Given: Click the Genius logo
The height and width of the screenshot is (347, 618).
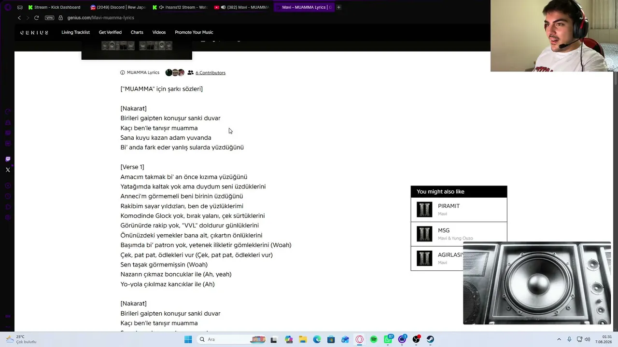Looking at the screenshot, I should point(34,32).
